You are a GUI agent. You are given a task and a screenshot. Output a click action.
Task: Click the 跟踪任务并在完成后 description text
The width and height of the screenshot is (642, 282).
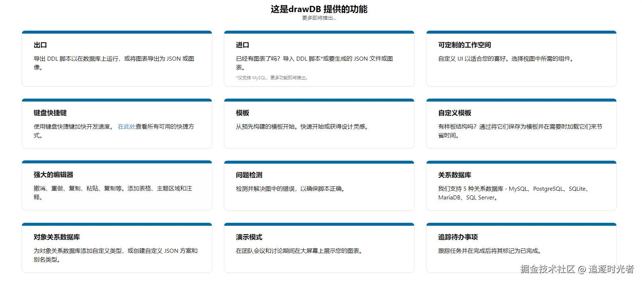tap(490, 251)
